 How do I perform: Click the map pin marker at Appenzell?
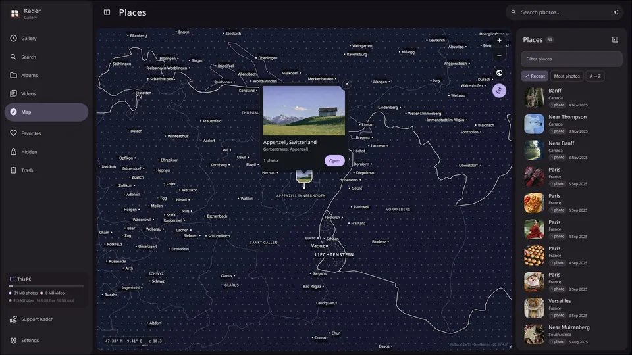304,178
